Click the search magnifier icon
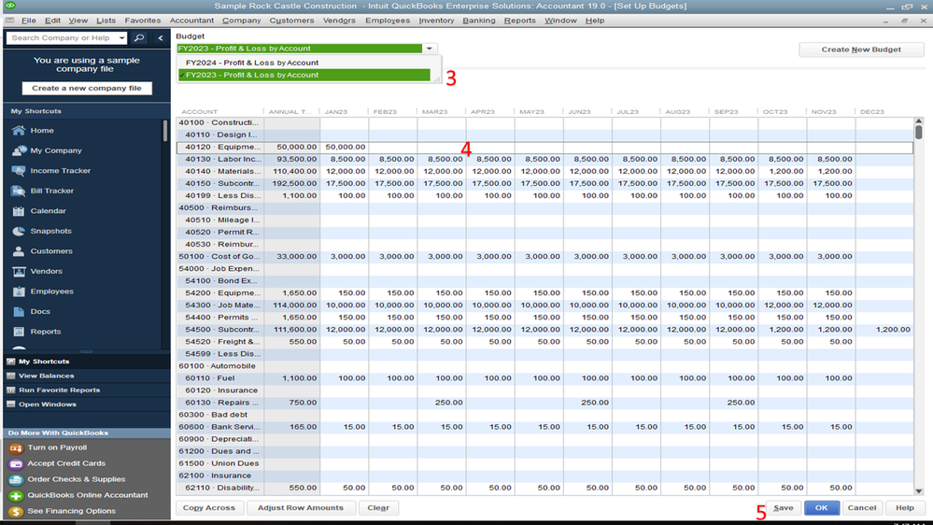Screen dimensions: 933x525 tap(139, 38)
